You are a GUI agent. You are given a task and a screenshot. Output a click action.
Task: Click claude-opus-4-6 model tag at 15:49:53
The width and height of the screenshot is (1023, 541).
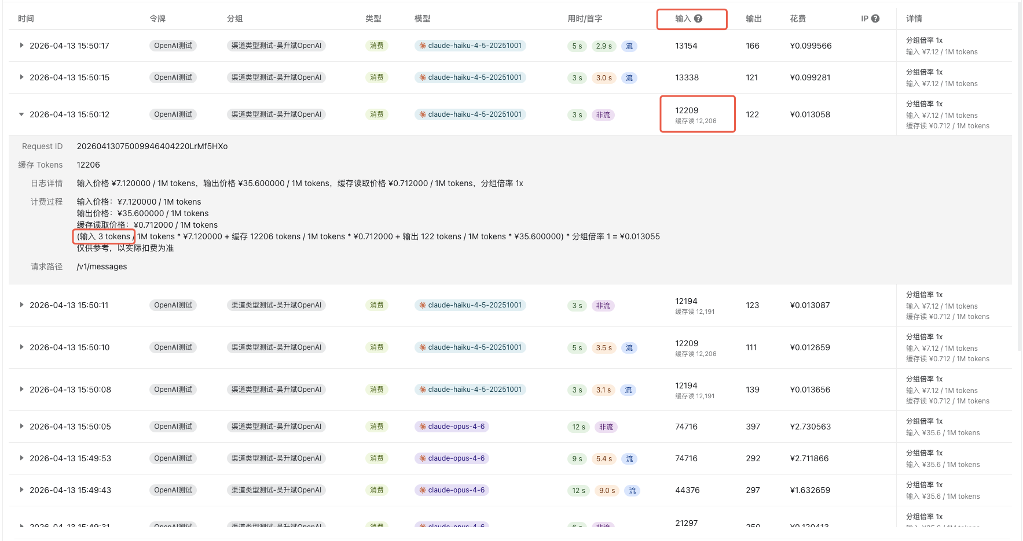click(452, 458)
